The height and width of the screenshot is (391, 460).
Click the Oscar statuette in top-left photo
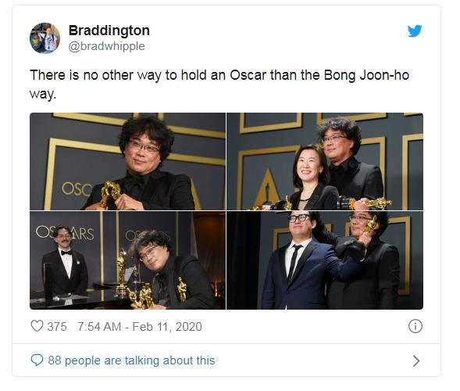[110, 194]
